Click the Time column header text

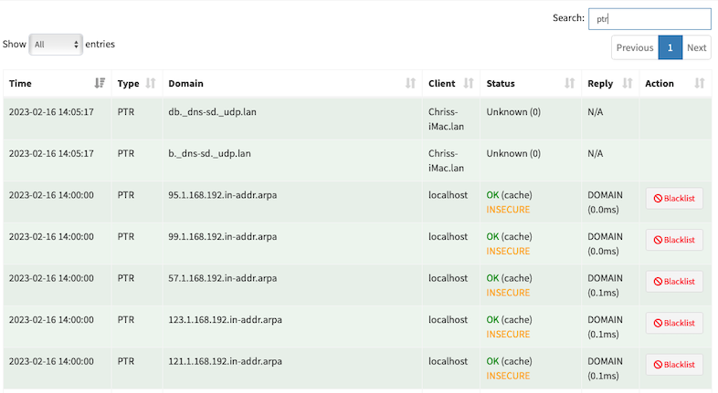[x=20, y=83]
